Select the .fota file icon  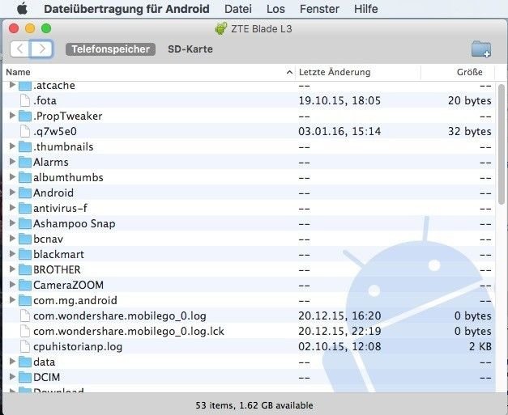(x=25, y=100)
